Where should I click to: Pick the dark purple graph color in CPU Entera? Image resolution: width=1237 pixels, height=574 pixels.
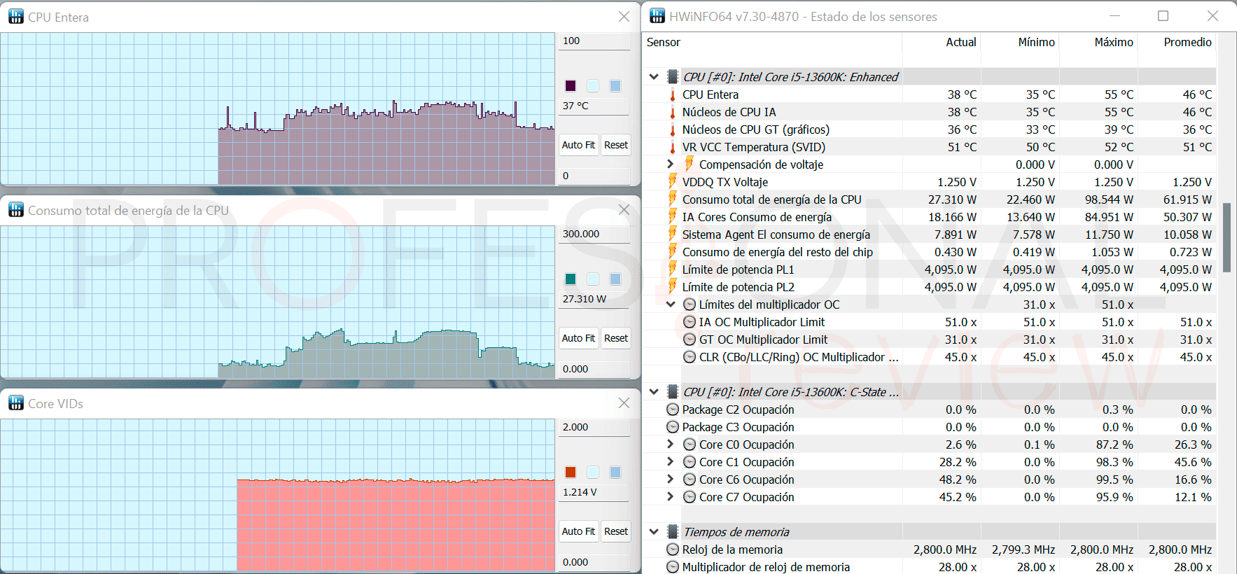(x=571, y=85)
